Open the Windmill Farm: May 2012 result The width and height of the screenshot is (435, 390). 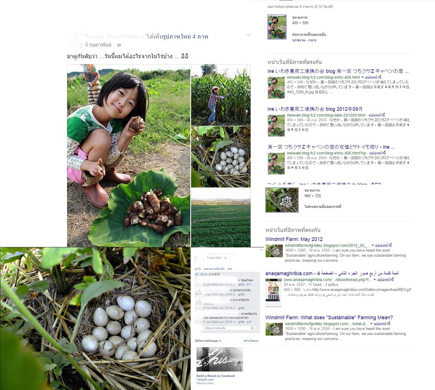click(294, 239)
